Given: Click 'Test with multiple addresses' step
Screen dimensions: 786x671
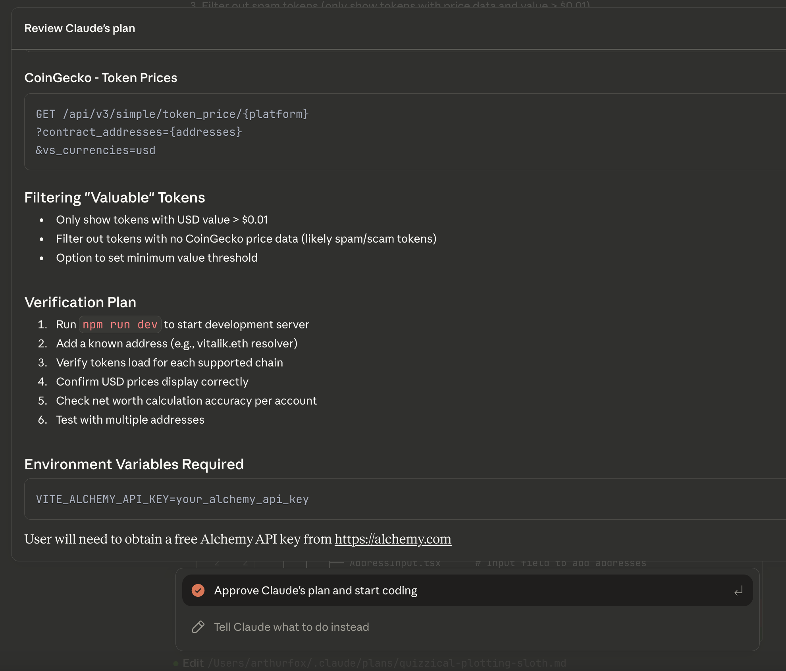Looking at the screenshot, I should pyautogui.click(x=130, y=420).
